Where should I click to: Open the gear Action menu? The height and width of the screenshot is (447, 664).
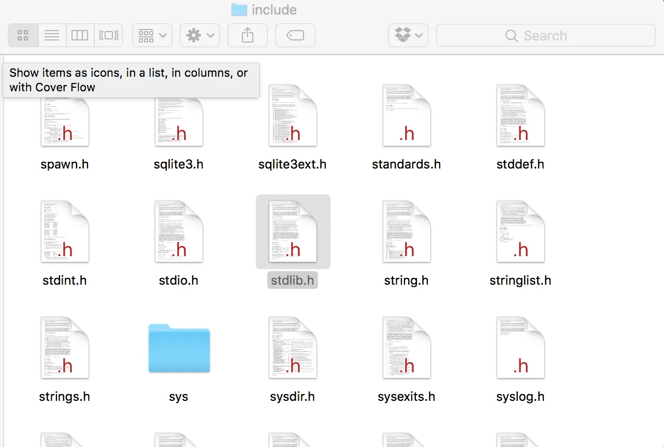200,36
